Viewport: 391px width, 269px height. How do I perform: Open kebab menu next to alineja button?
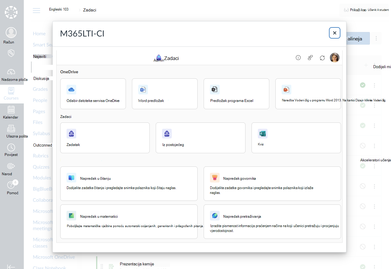pyautogui.click(x=376, y=39)
